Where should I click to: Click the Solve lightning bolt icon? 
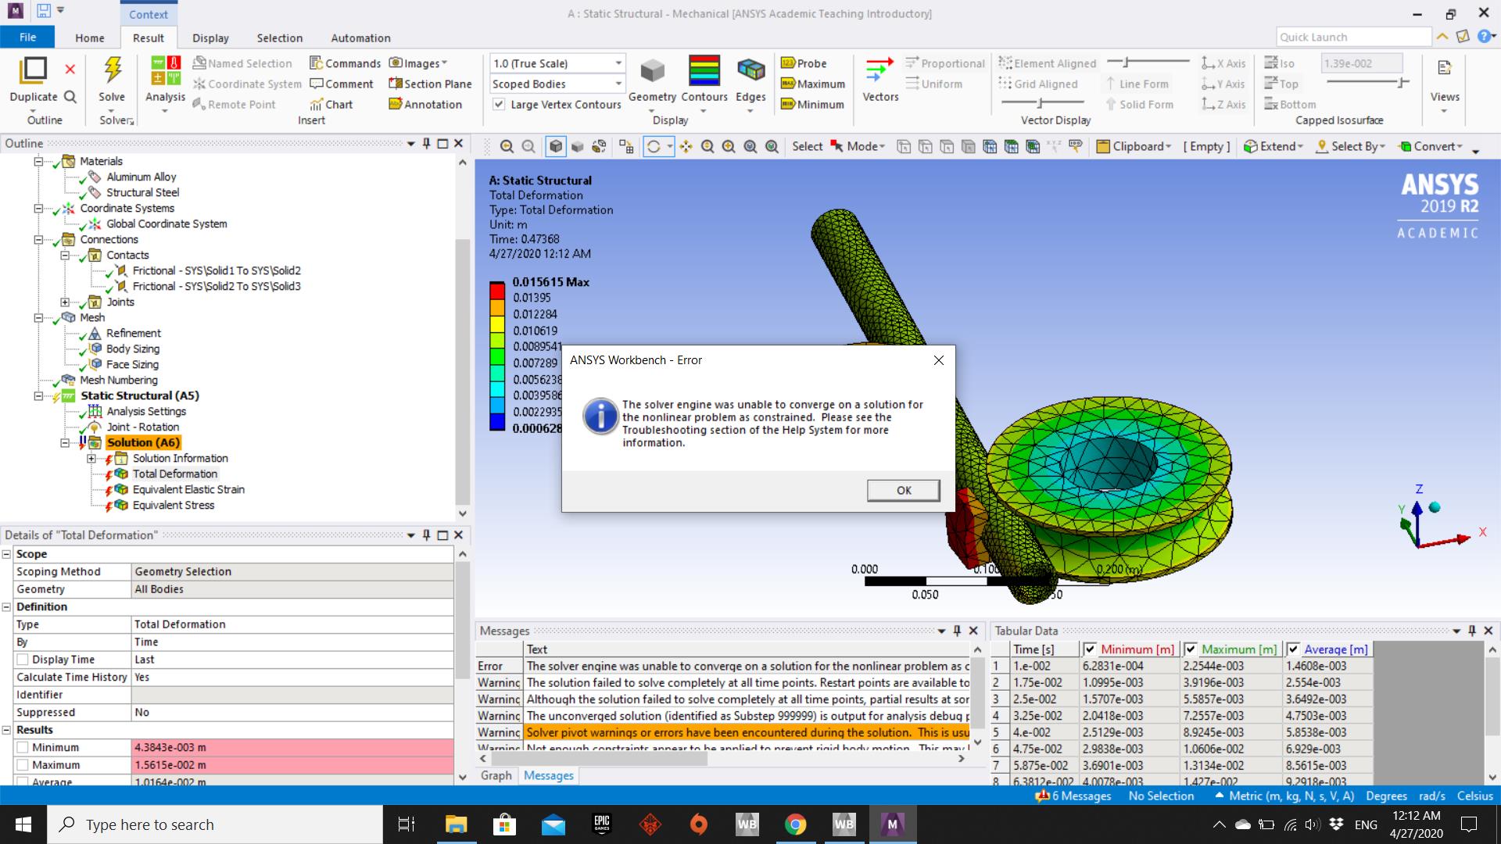pyautogui.click(x=113, y=70)
